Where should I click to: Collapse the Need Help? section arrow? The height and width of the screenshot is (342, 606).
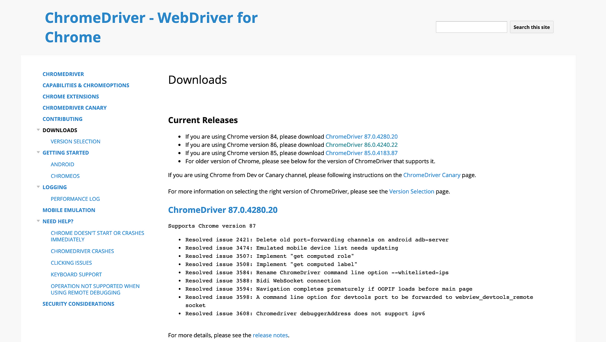tap(38, 221)
